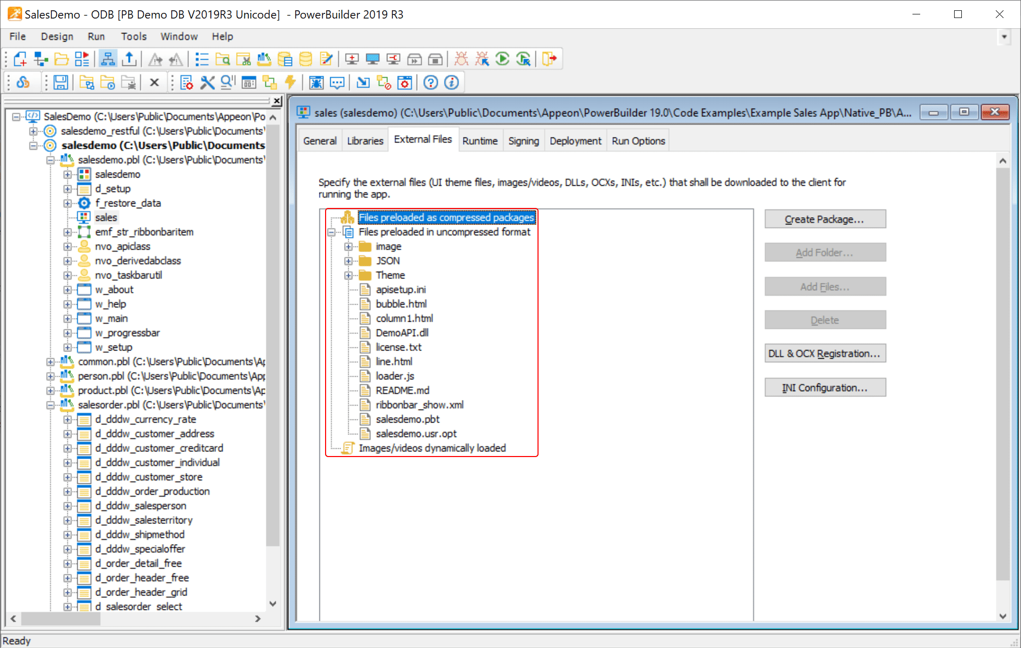Select nvo_taskbarutil in the system tree

click(x=129, y=275)
